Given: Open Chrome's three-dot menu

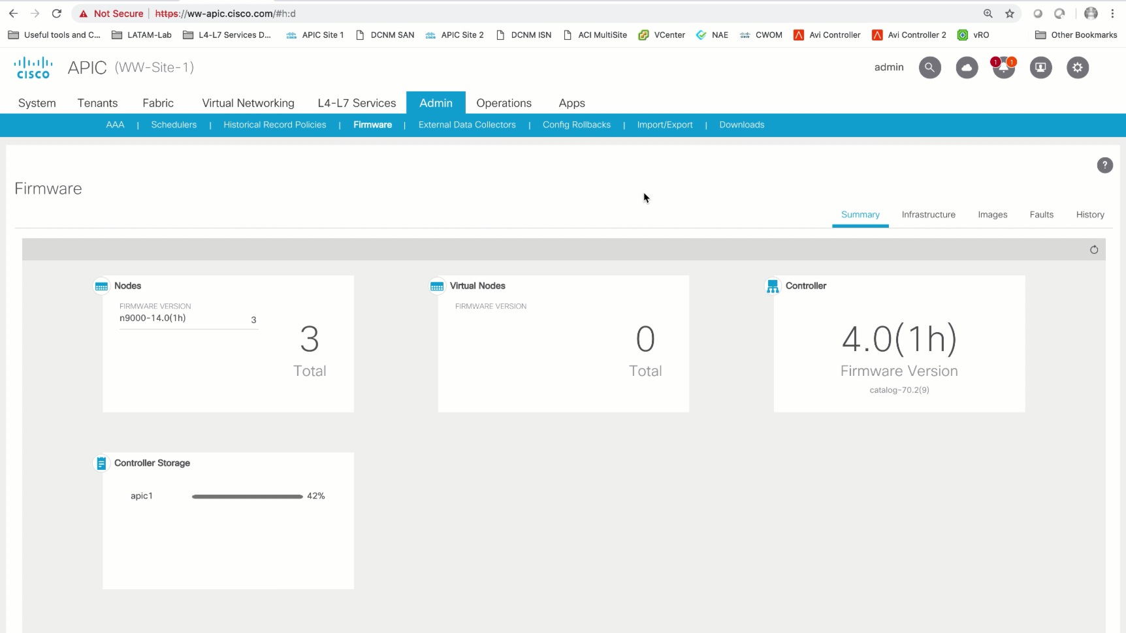Looking at the screenshot, I should coord(1114,13).
